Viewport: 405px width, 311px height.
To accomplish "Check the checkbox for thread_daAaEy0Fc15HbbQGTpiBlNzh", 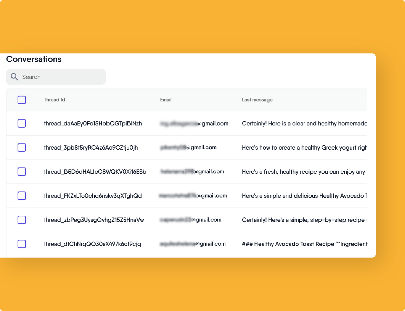I will (x=22, y=123).
